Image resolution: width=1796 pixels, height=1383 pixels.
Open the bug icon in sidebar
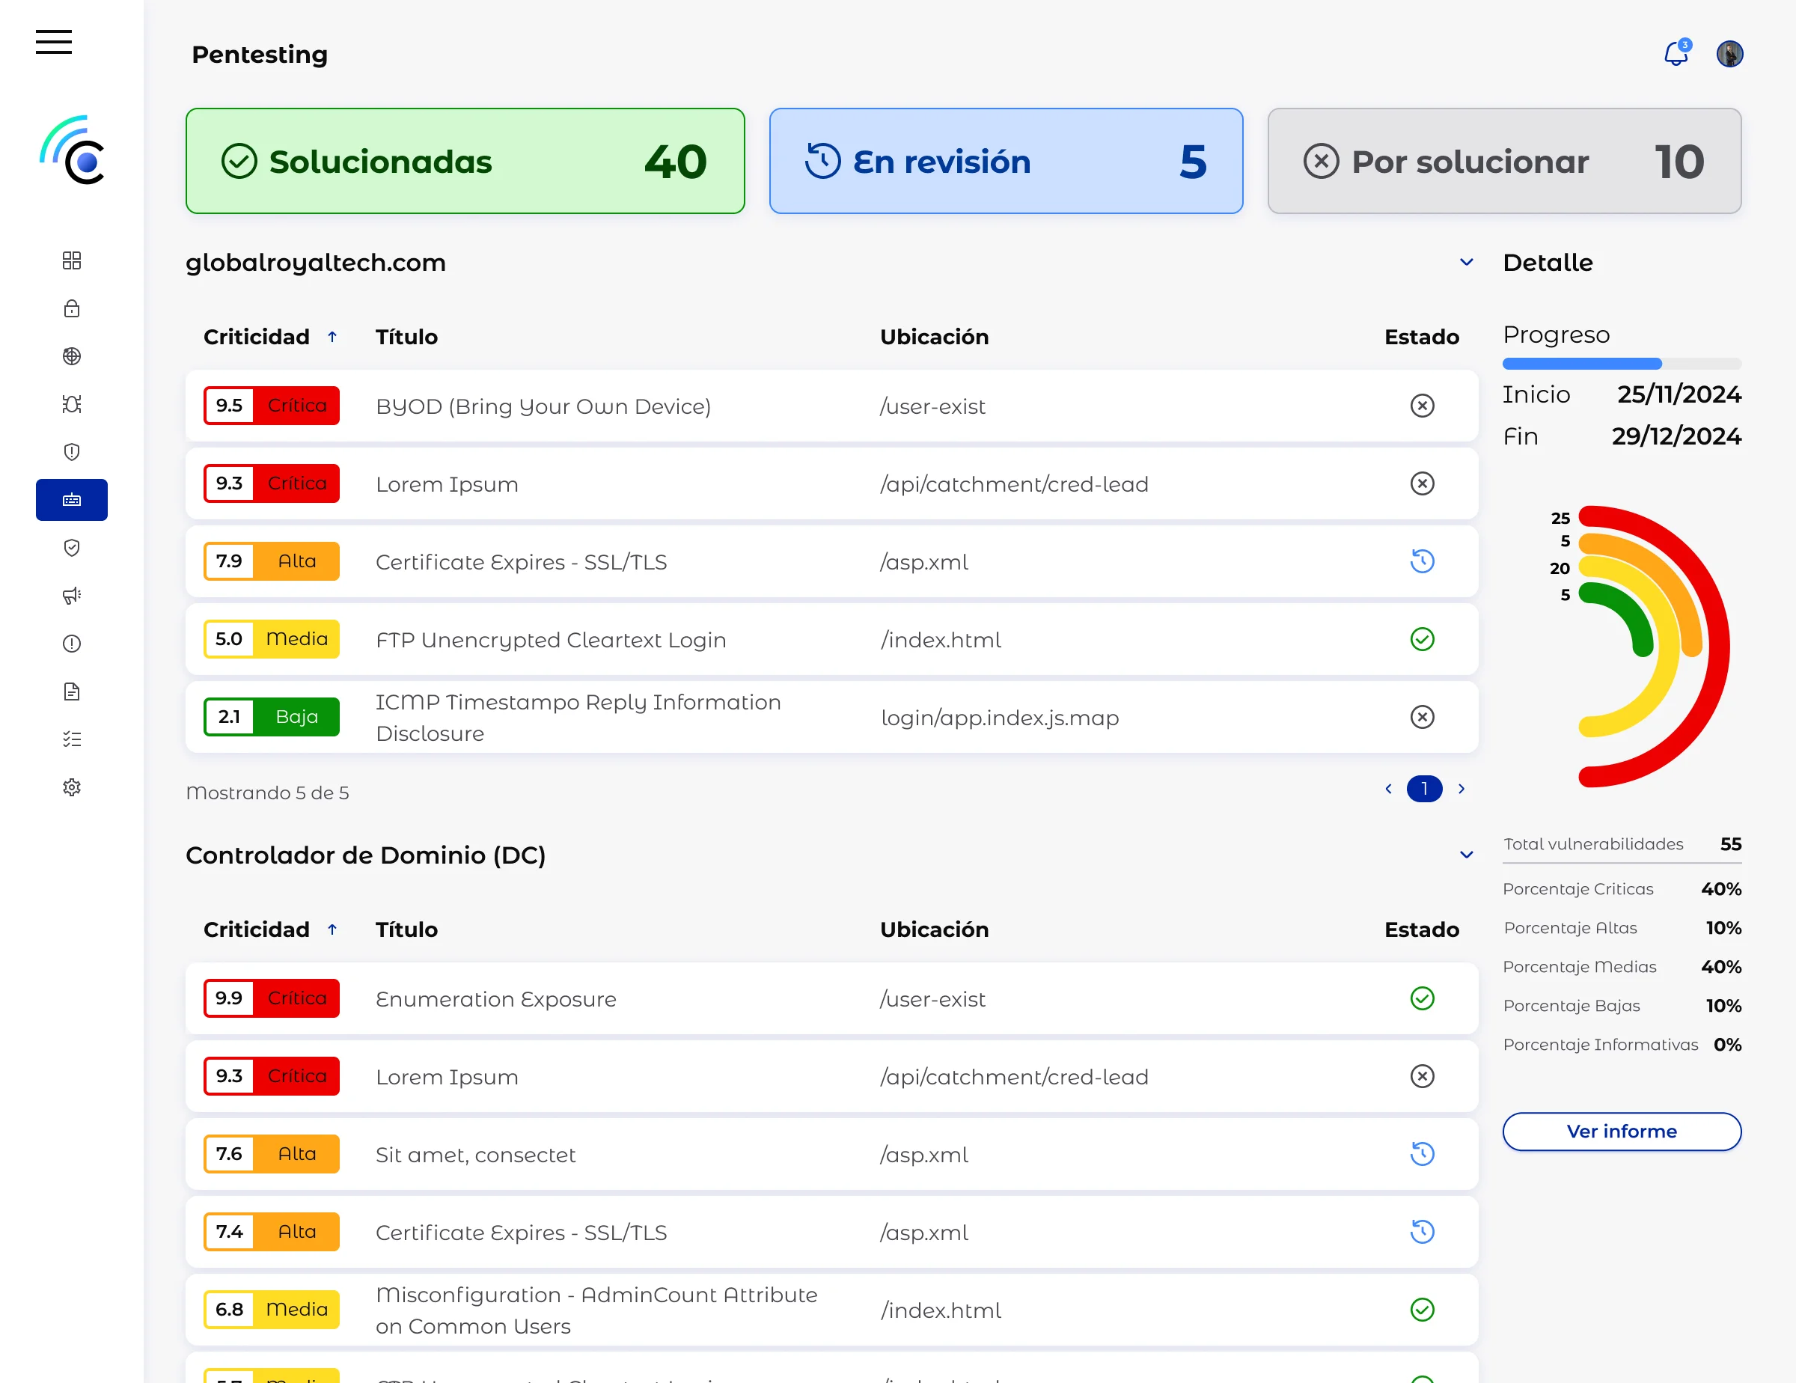72,403
